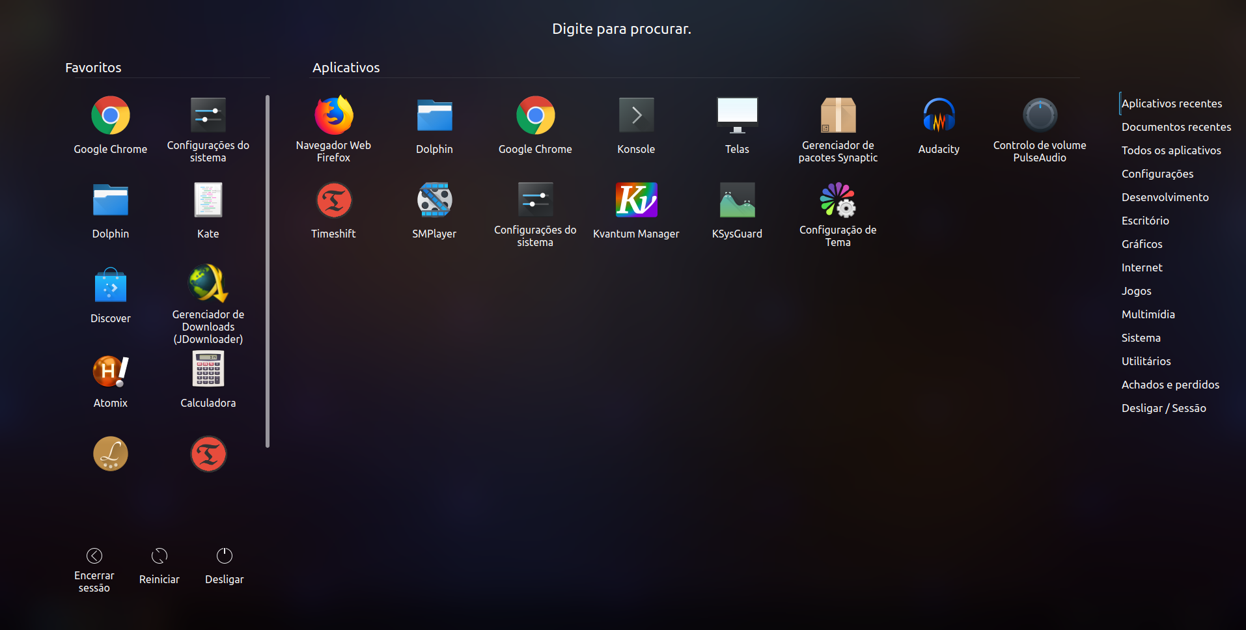Image resolution: width=1246 pixels, height=630 pixels.
Task: Launch Kate text editor
Action: [x=208, y=210]
